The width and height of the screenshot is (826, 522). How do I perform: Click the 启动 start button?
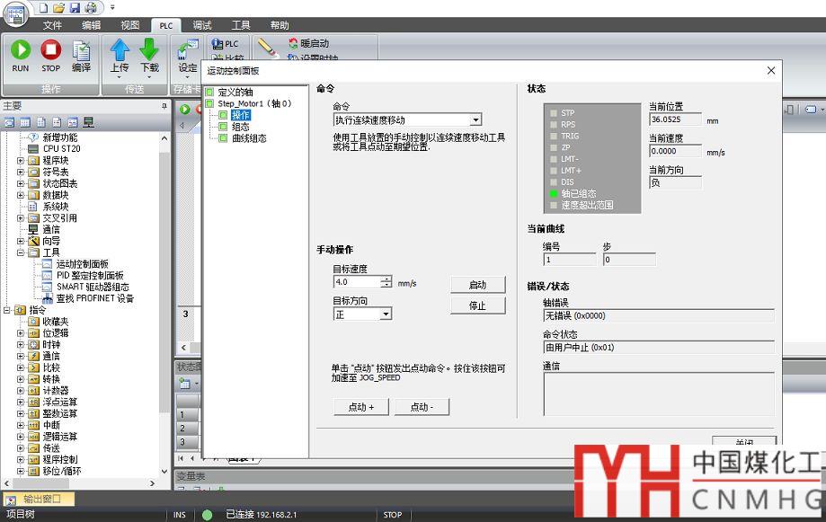[478, 285]
